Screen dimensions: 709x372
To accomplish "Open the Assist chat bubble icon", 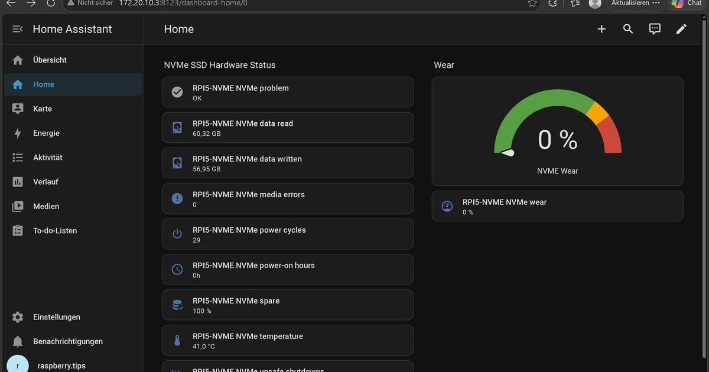I will click(655, 29).
